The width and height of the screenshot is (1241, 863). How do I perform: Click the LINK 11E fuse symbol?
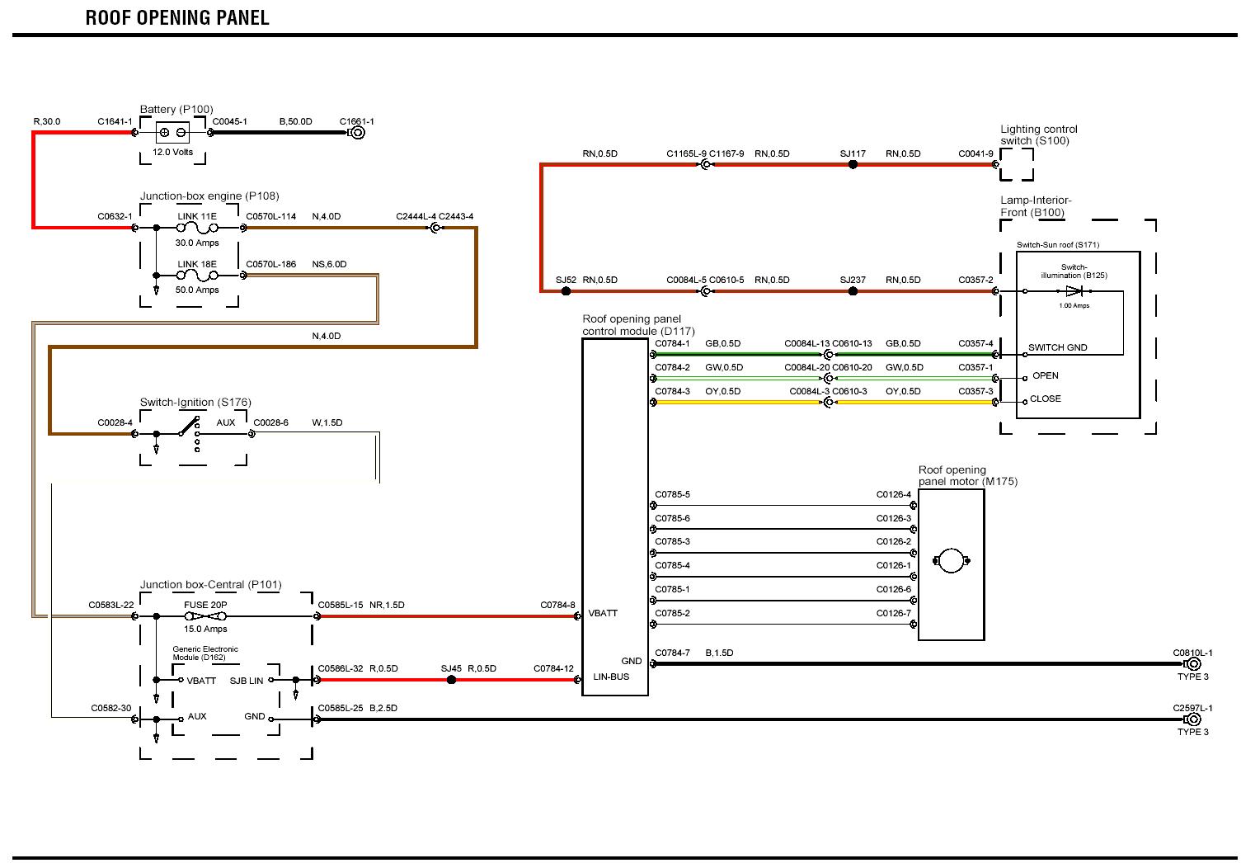198,228
